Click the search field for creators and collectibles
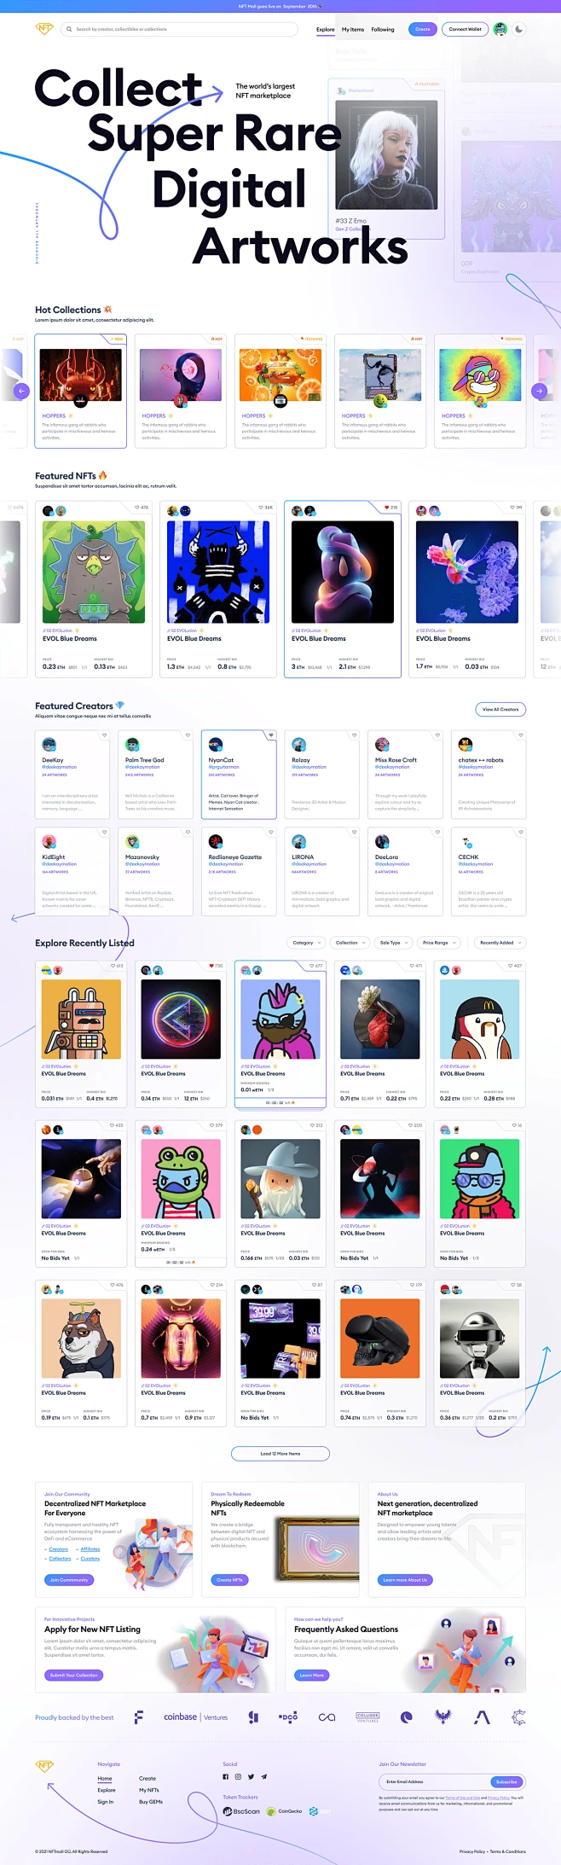 click(x=179, y=29)
